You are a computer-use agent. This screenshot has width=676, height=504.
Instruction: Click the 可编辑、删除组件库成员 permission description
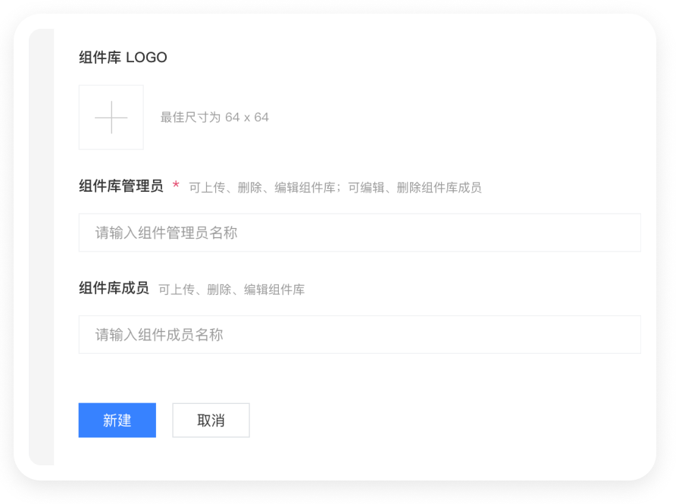click(415, 187)
